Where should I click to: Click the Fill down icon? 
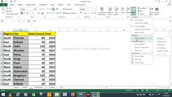139,11
